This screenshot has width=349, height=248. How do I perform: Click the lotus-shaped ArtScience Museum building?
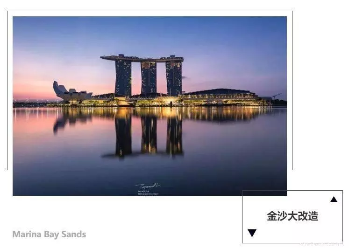pyautogui.click(x=72, y=91)
